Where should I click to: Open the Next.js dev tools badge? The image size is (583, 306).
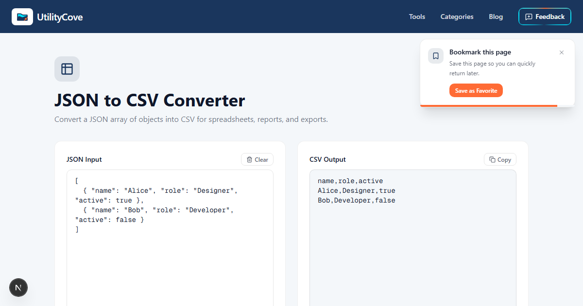(18, 288)
